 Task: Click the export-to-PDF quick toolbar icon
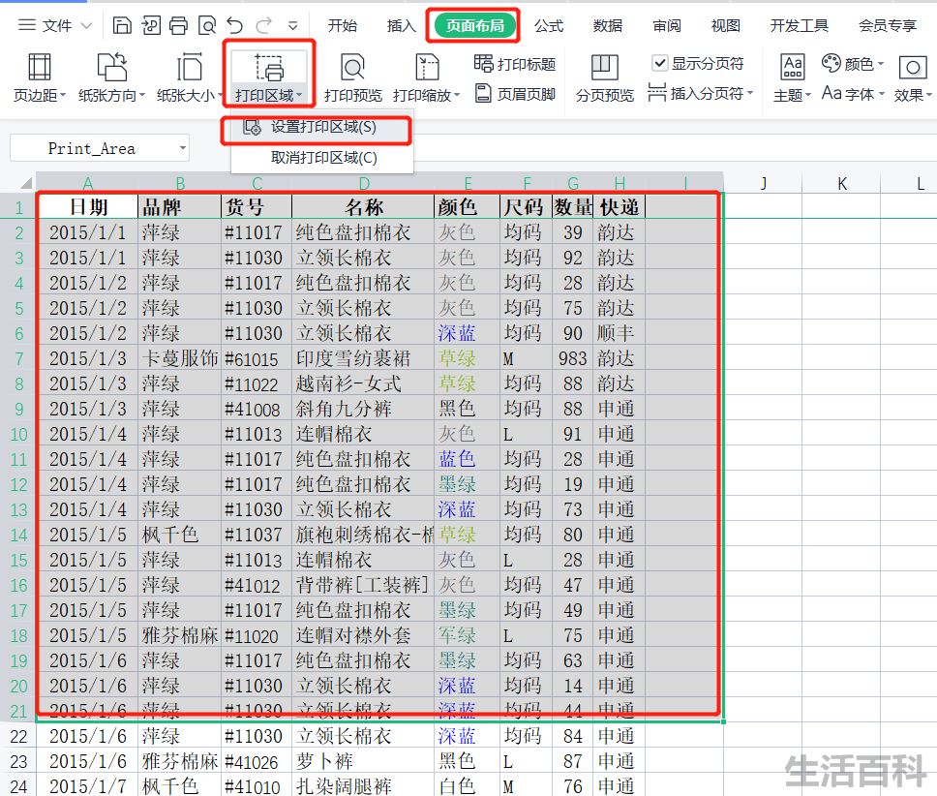pyautogui.click(x=151, y=26)
